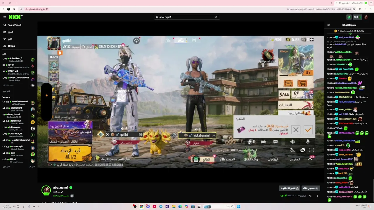Click the video player area of the stream
This screenshot has width=374, height=210.
pos(181,102)
